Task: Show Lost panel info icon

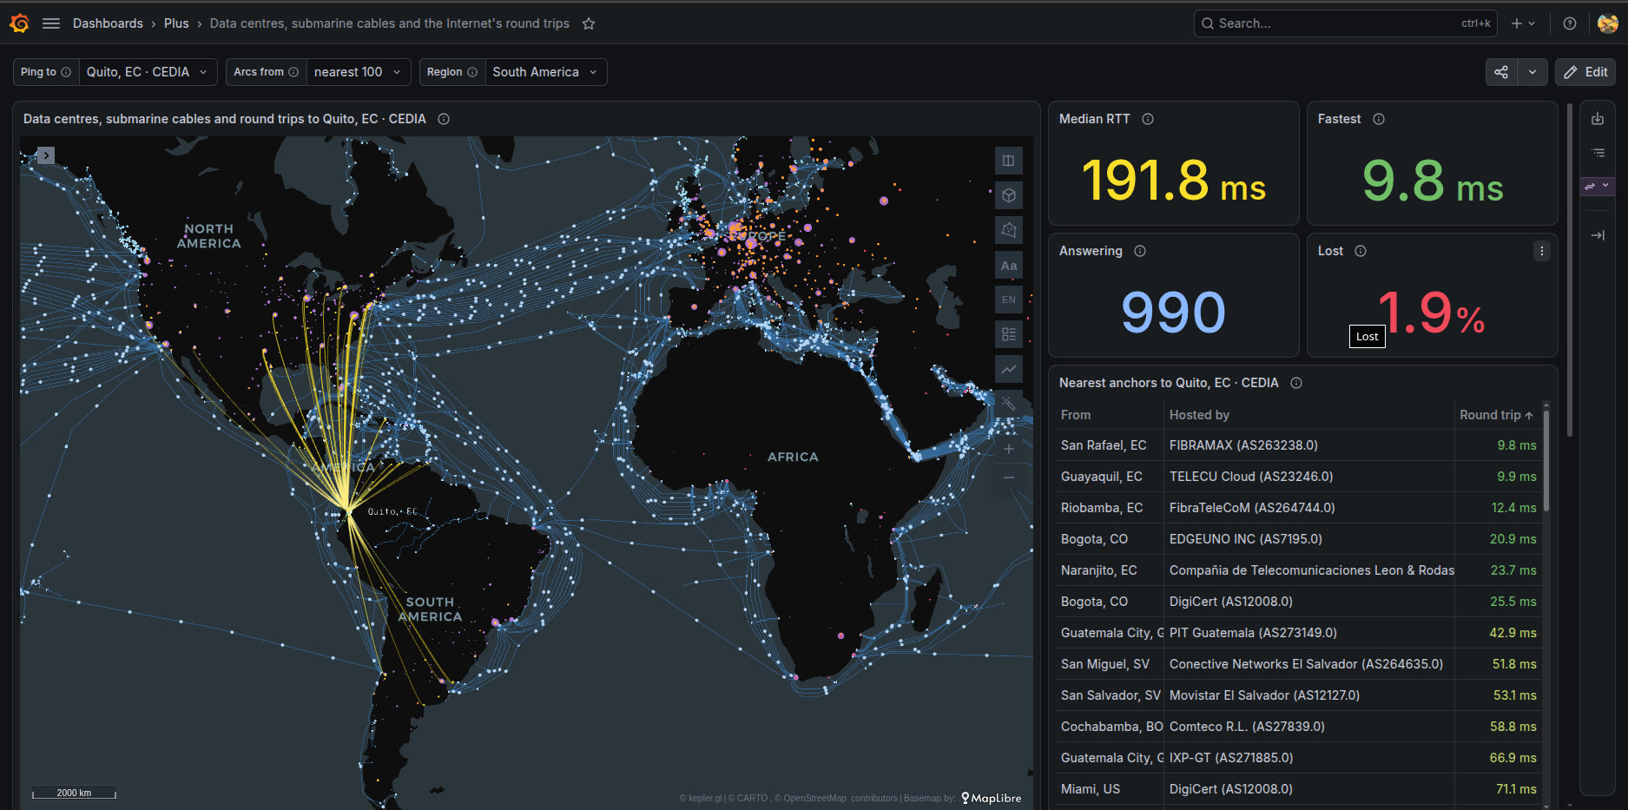Action: tap(1361, 251)
